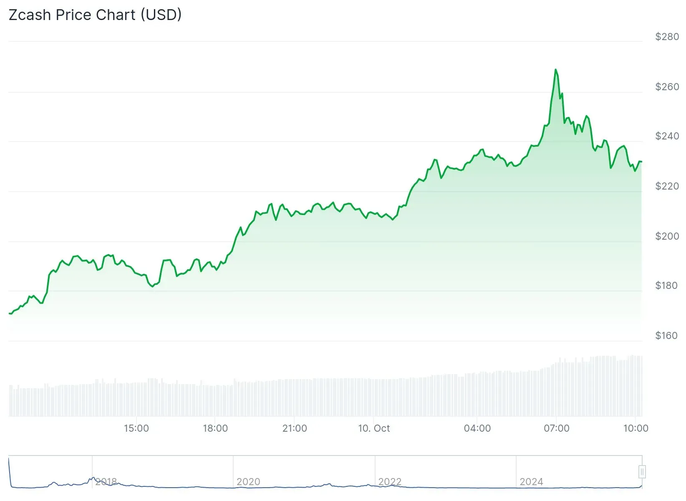686x501 pixels.
Task: Click the $240 y-axis label
Action: tap(667, 136)
